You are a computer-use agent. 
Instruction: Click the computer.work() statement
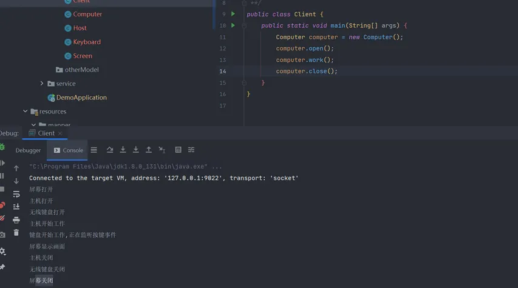point(305,60)
